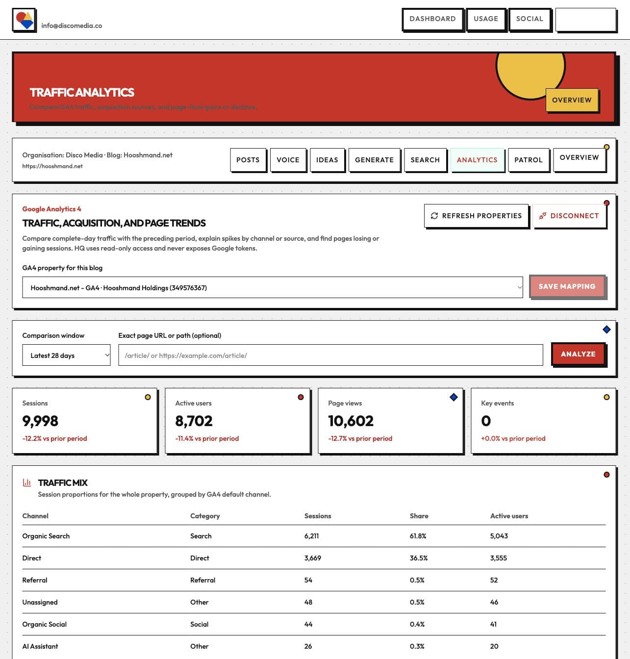Click the Sessions value 9,998
The height and width of the screenshot is (659, 630).
40,421
